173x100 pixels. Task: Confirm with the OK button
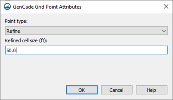[x=82, y=90]
